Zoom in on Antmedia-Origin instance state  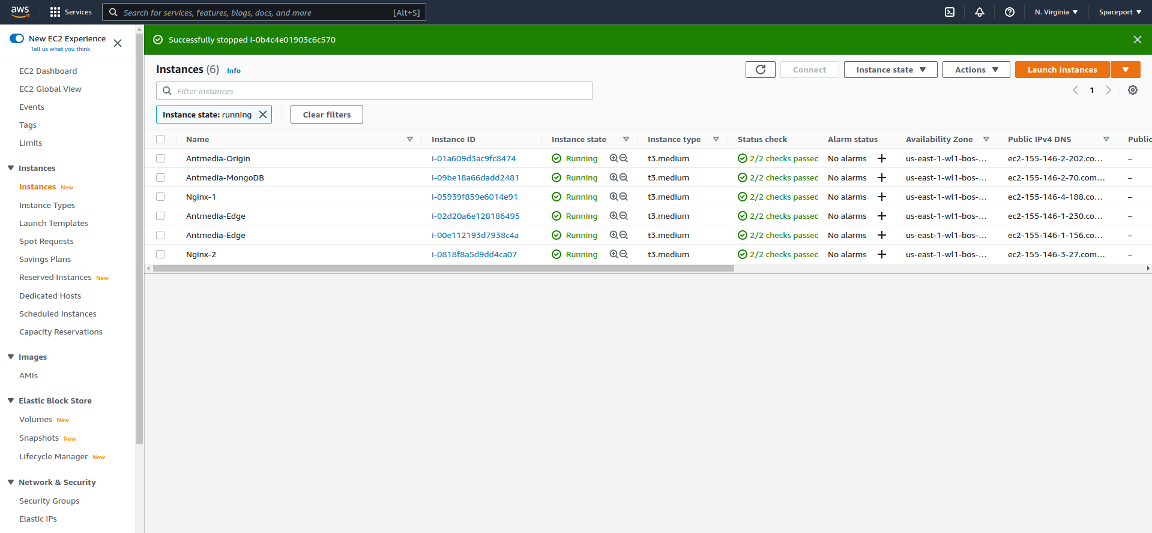point(614,158)
